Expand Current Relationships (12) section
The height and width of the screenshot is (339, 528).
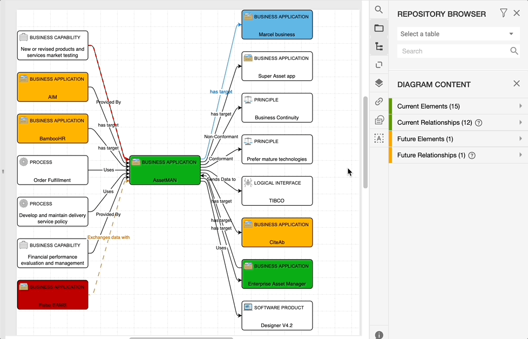coord(458,123)
